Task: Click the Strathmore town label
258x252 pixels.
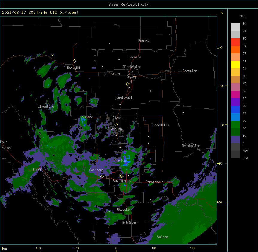Action: [x=154, y=182]
